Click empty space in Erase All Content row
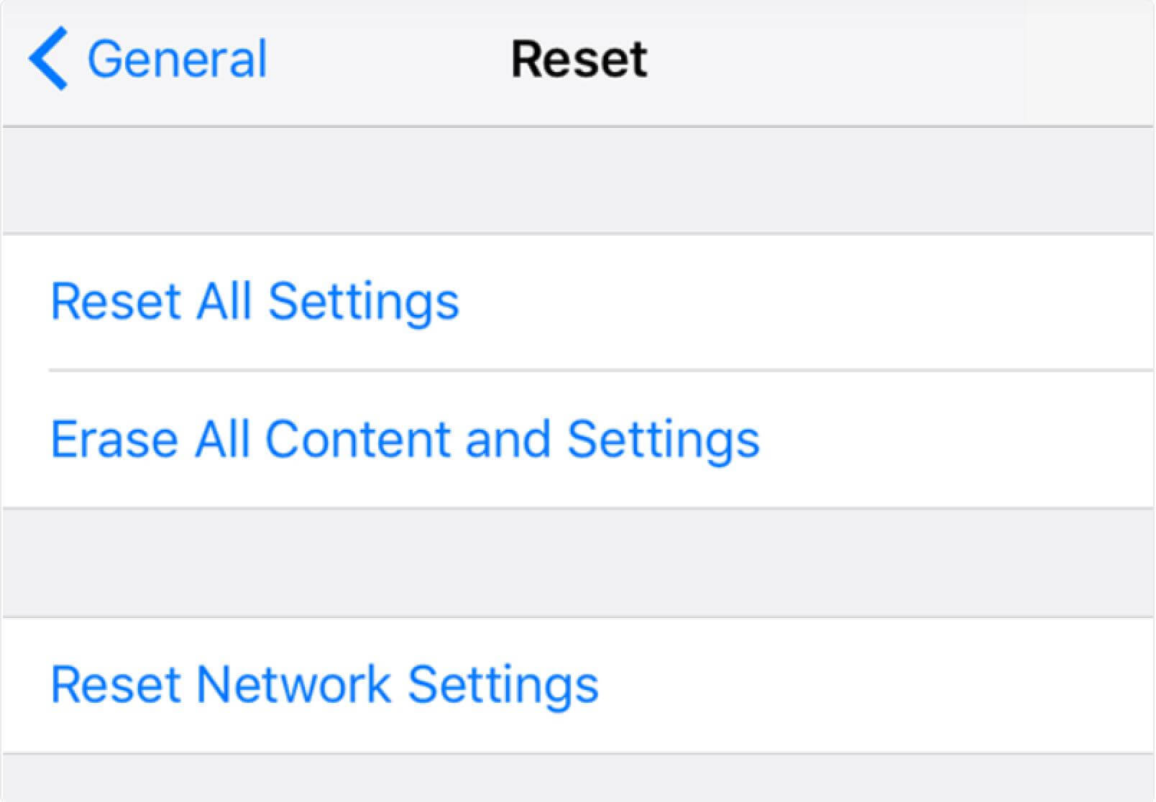The image size is (1156, 802). (956, 440)
